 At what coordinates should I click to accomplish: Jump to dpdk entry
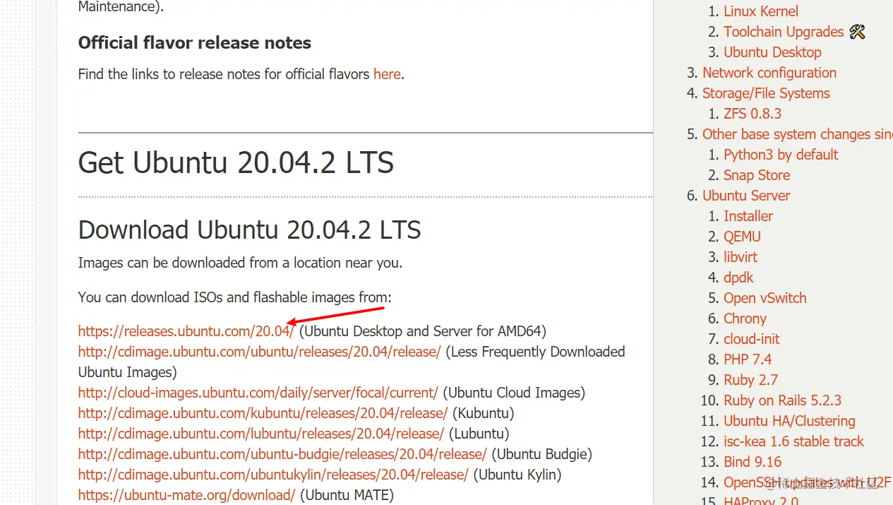point(738,278)
